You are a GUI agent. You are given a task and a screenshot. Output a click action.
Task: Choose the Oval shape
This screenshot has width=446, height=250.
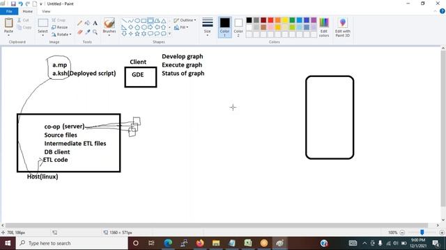click(x=137, y=21)
